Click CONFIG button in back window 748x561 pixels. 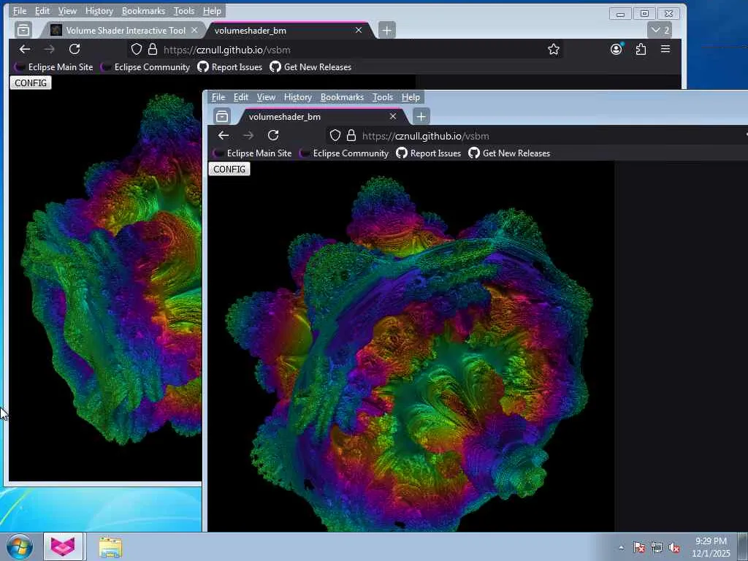pos(31,83)
